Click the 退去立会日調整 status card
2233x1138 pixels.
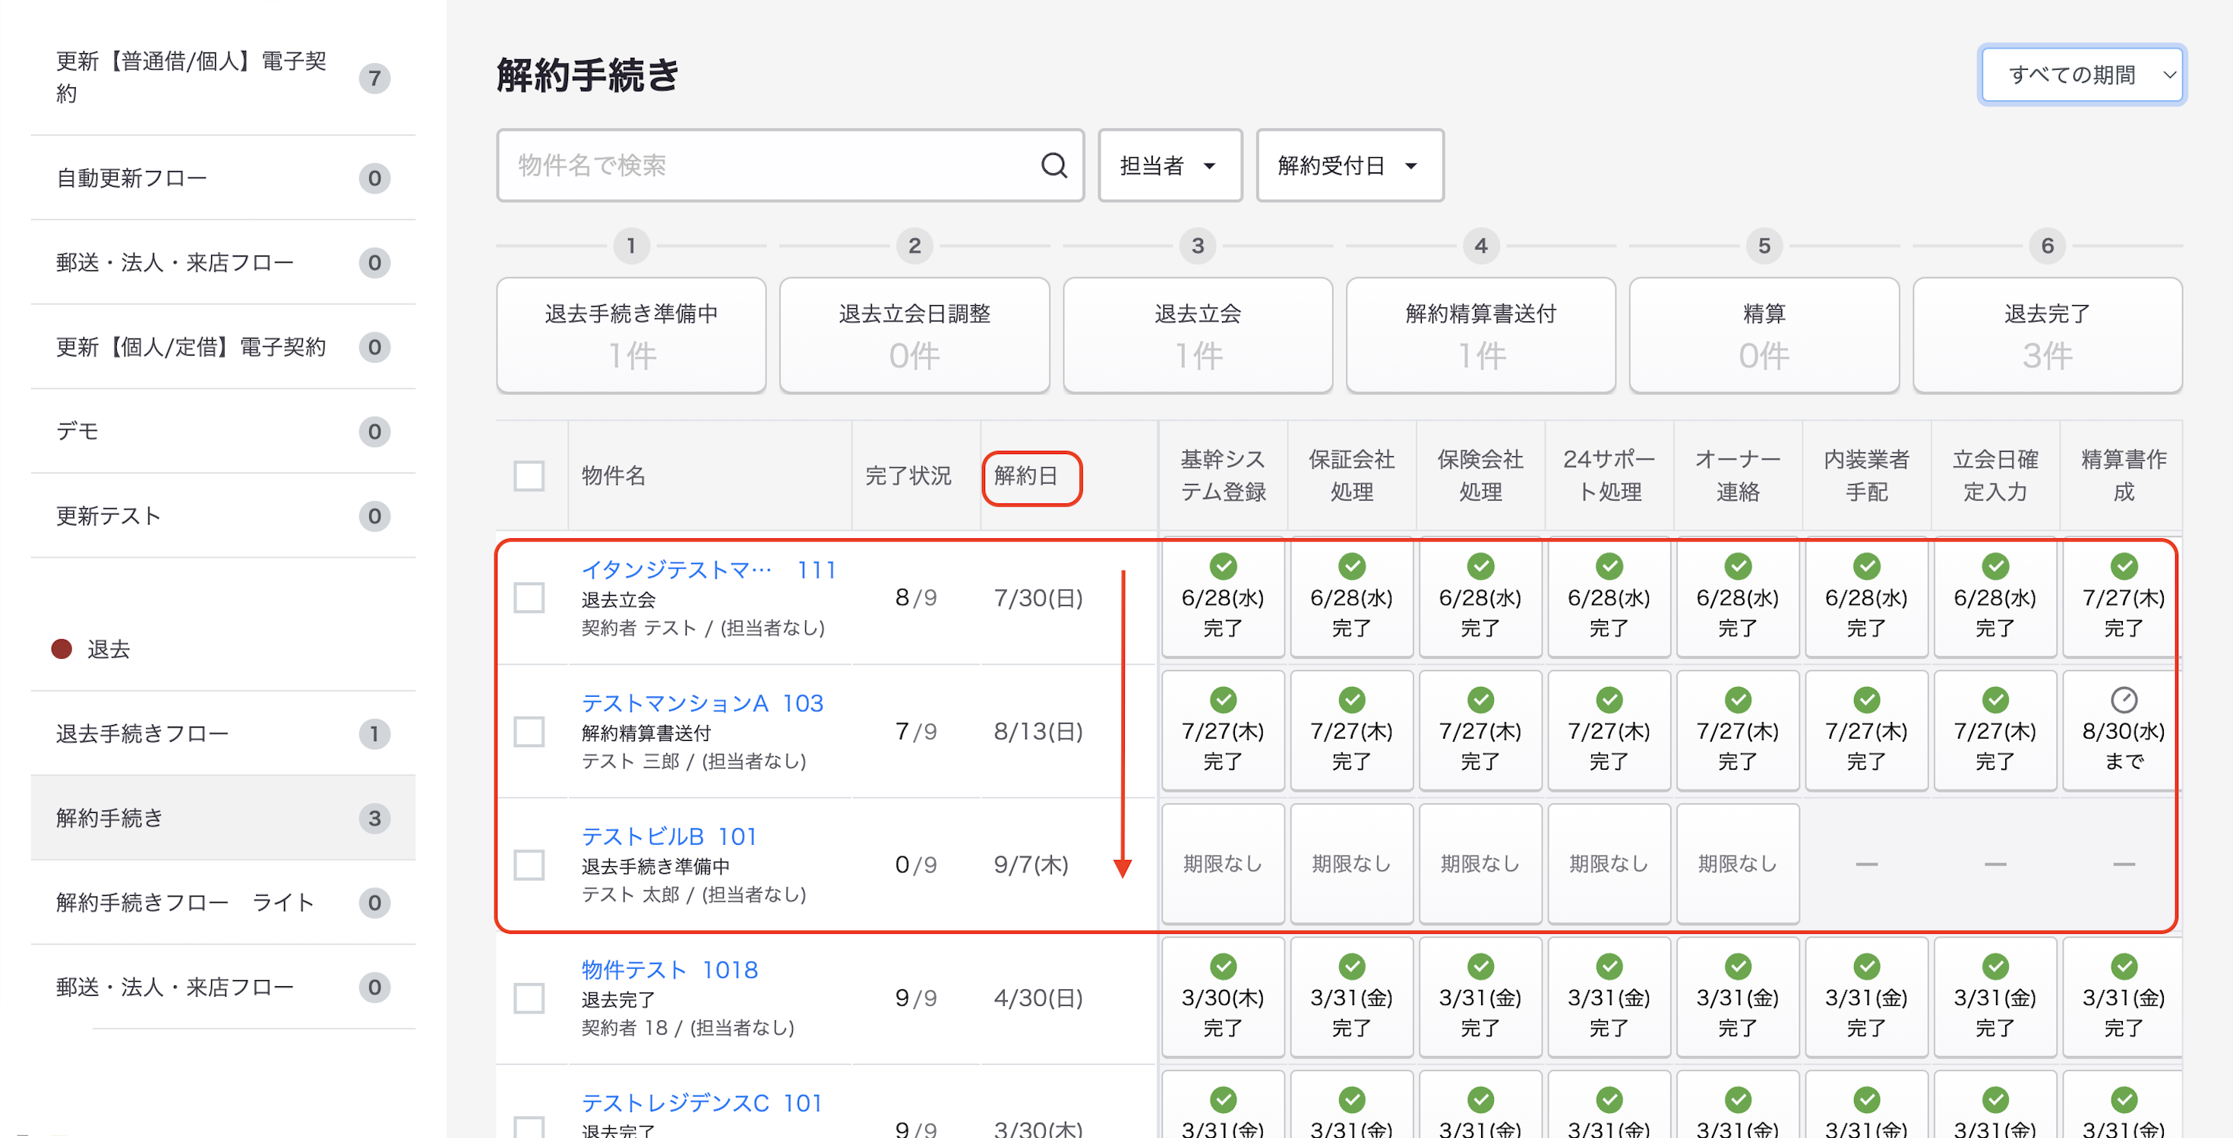tap(914, 336)
